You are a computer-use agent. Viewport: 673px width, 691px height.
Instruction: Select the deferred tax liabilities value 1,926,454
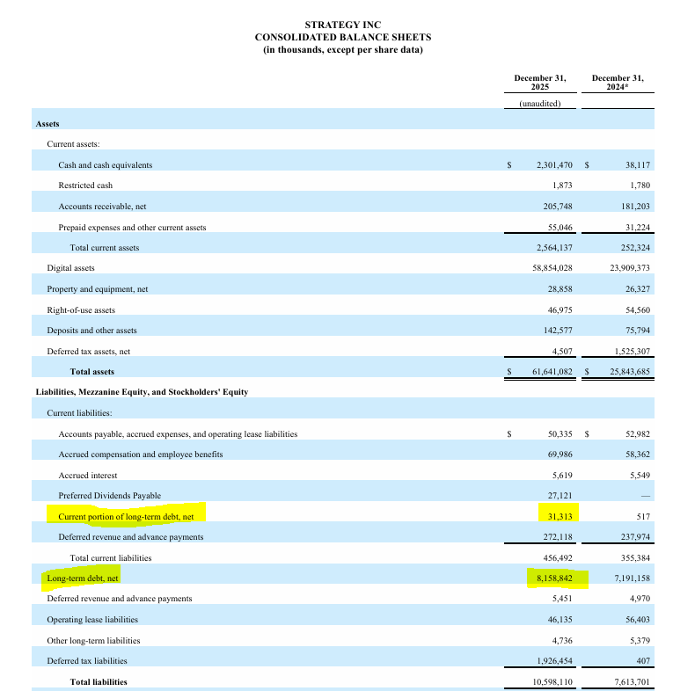554,660
